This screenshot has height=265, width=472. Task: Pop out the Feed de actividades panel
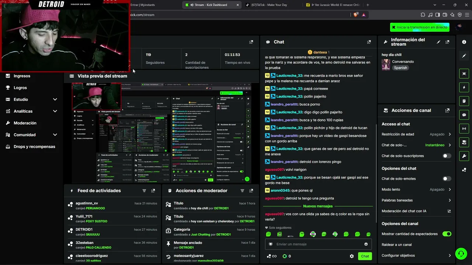[x=153, y=191]
